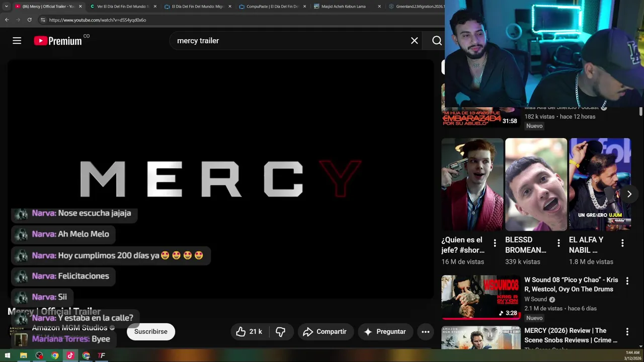Close the CompuPaste tab
Image resolution: width=644 pixels, height=362 pixels.
point(304,7)
